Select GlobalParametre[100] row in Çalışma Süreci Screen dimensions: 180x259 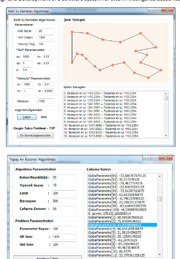[x=117, y=210]
